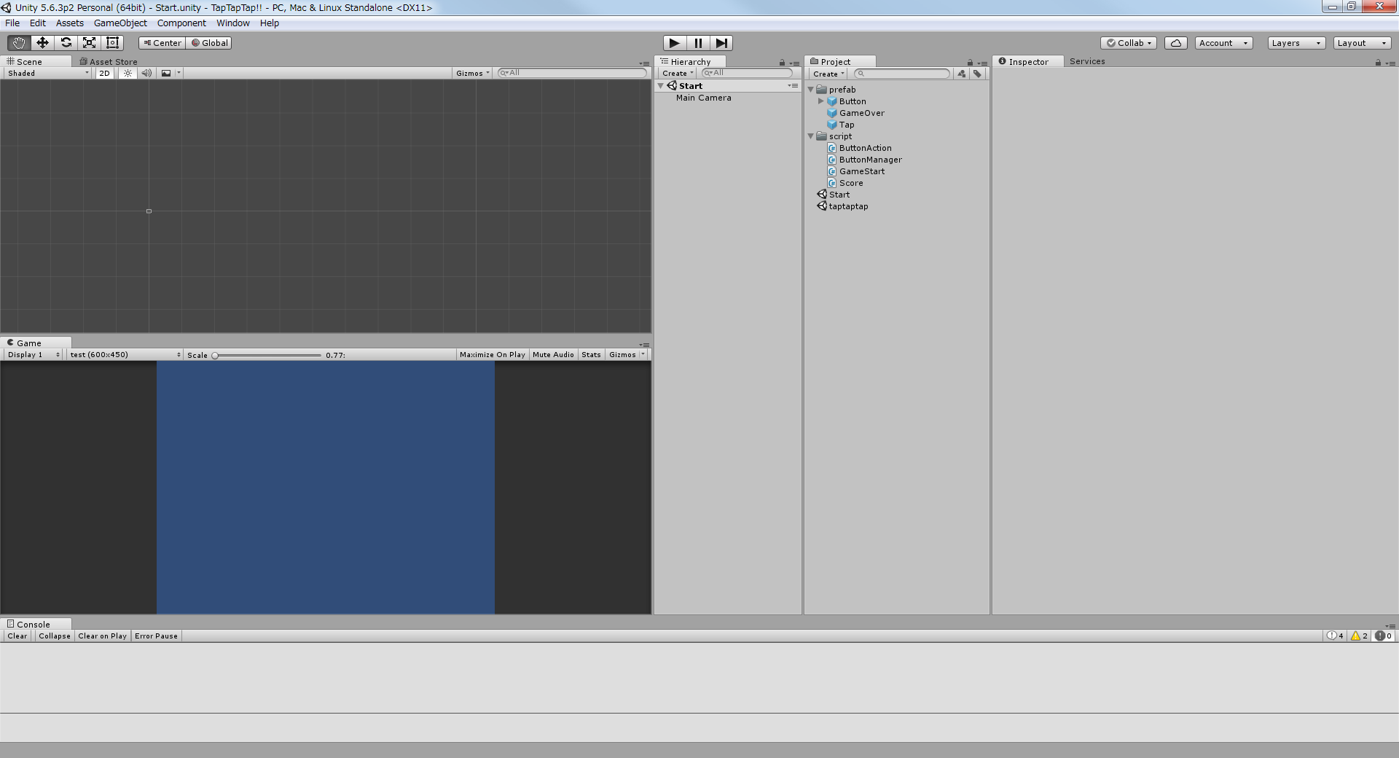Screen dimensions: 1399x758
Task: Expand the Button prefab arrow
Action: pos(821,101)
